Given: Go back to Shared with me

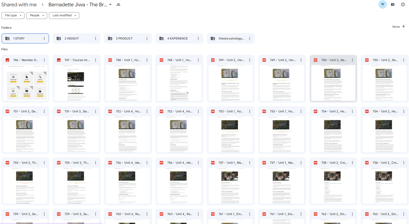Looking at the screenshot, I should pyautogui.click(x=19, y=4).
